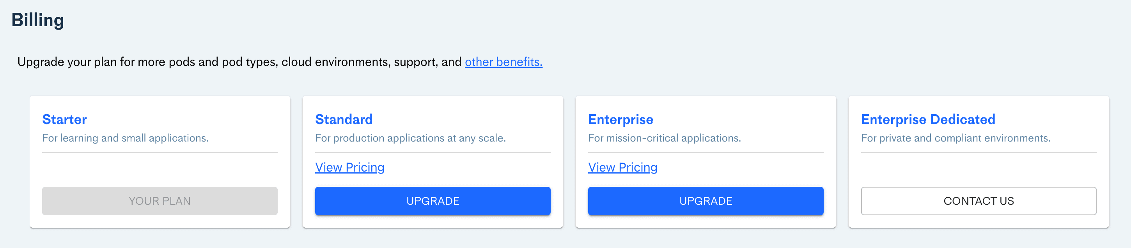Click the CONTACT US button

[x=978, y=201]
